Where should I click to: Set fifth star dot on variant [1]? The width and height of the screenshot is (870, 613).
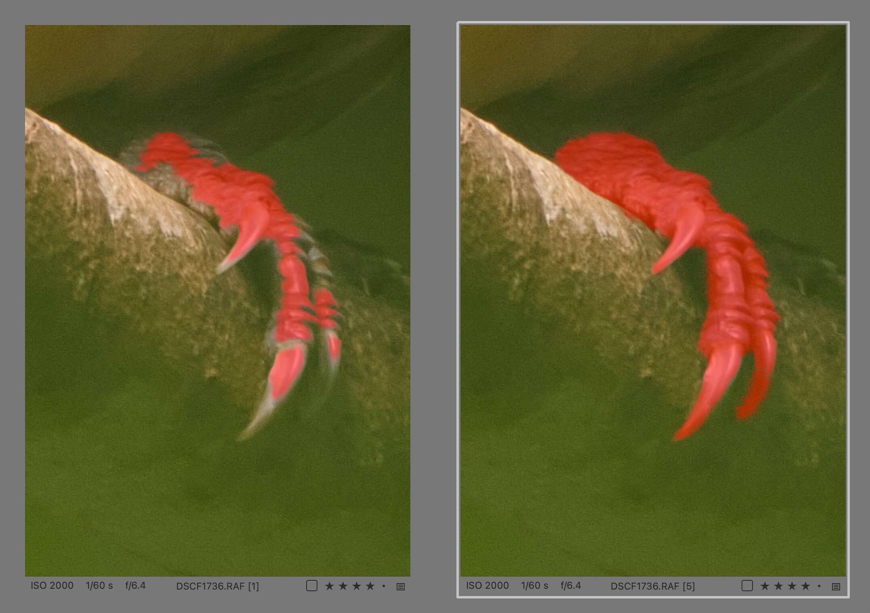[x=384, y=586]
